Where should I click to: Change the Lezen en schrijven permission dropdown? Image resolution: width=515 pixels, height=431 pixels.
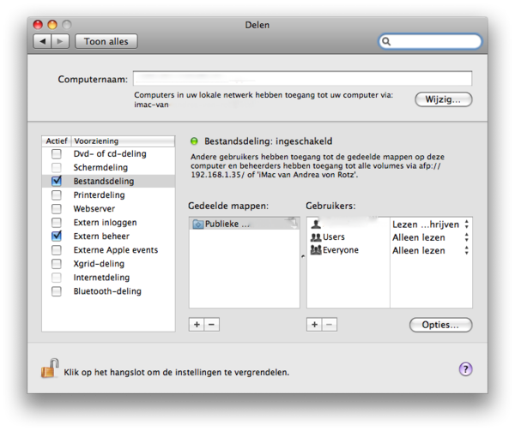[466, 224]
